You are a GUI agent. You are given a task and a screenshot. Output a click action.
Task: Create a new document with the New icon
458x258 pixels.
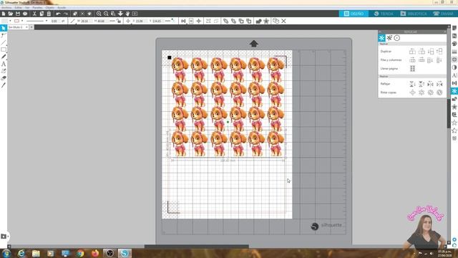pos(4,14)
